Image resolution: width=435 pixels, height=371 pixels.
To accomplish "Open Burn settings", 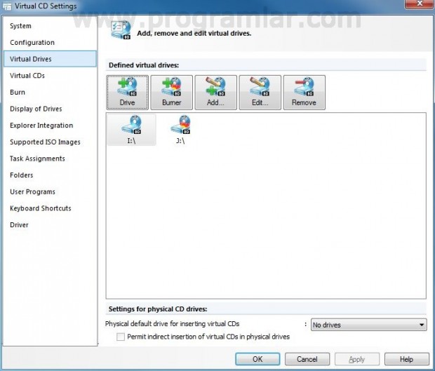I will [50, 92].
